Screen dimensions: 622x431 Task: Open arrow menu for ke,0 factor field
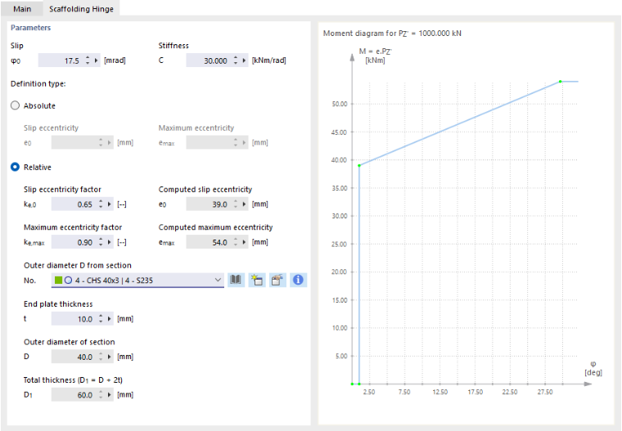tap(109, 204)
